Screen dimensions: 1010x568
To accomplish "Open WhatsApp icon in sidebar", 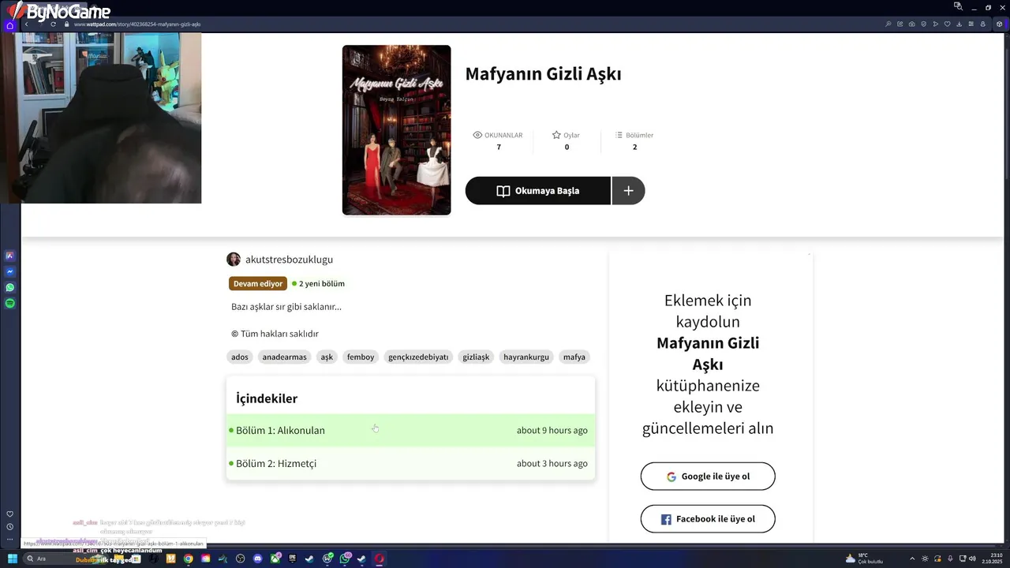I will [9, 287].
